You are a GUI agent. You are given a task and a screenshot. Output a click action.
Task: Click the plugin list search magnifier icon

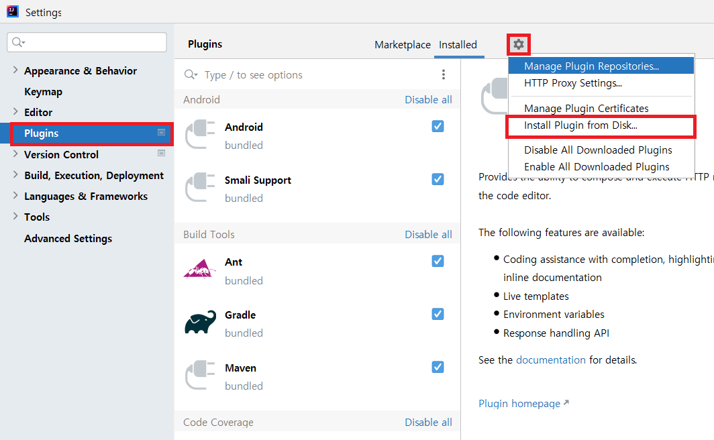point(191,74)
